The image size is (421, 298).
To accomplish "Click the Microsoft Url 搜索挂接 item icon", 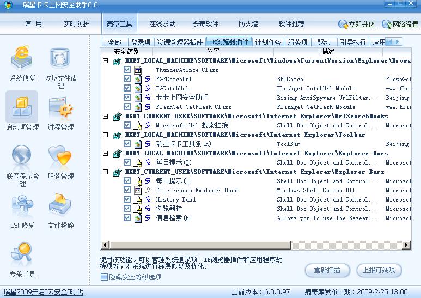I will (x=138, y=125).
